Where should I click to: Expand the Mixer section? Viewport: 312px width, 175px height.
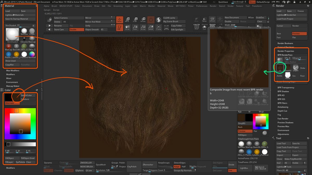tap(9, 78)
